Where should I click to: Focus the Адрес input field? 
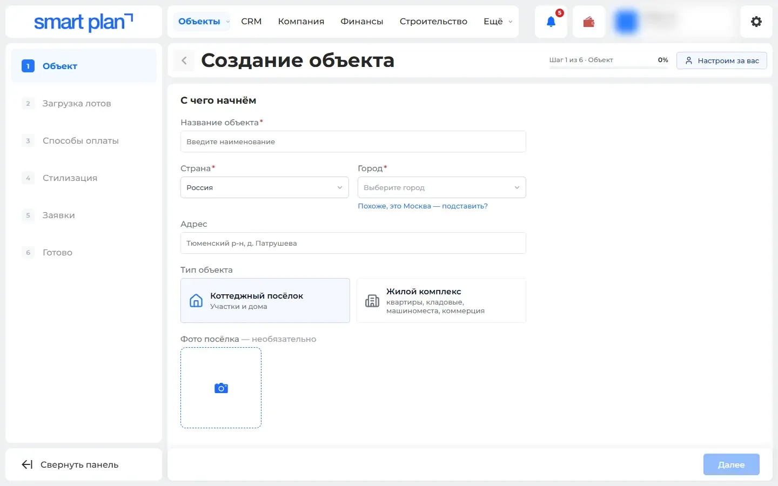coord(353,243)
